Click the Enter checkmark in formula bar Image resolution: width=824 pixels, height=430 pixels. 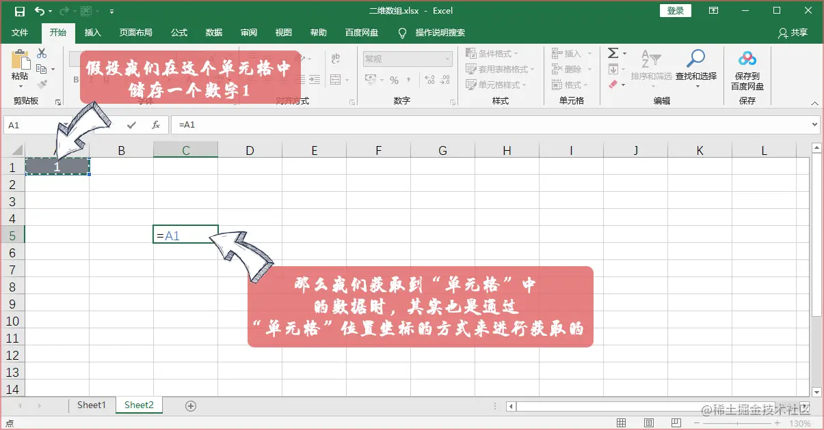[x=131, y=125]
